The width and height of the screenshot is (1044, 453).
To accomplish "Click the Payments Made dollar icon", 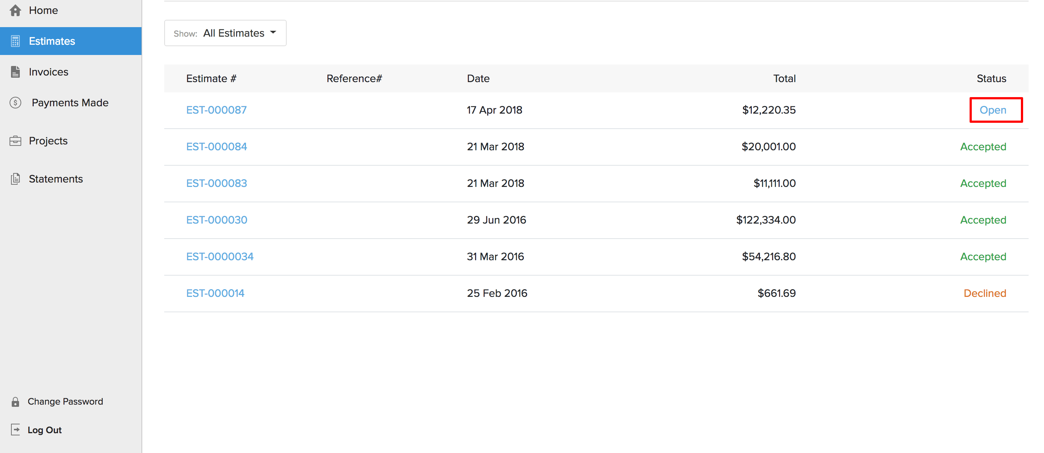I will [x=15, y=103].
